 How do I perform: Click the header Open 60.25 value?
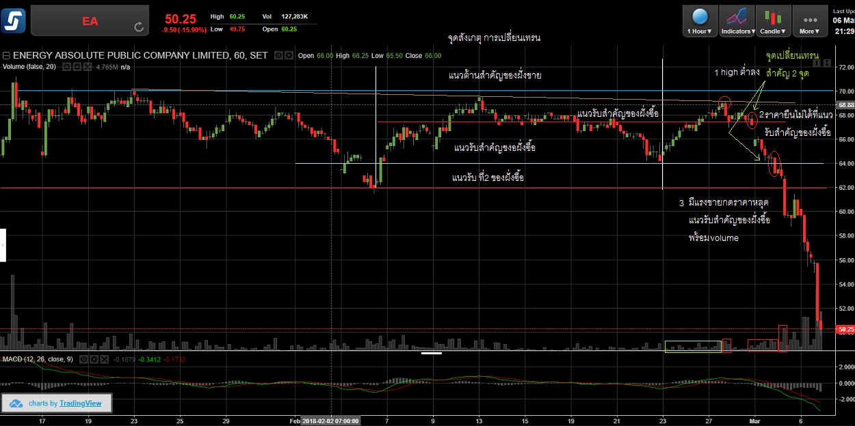[290, 29]
